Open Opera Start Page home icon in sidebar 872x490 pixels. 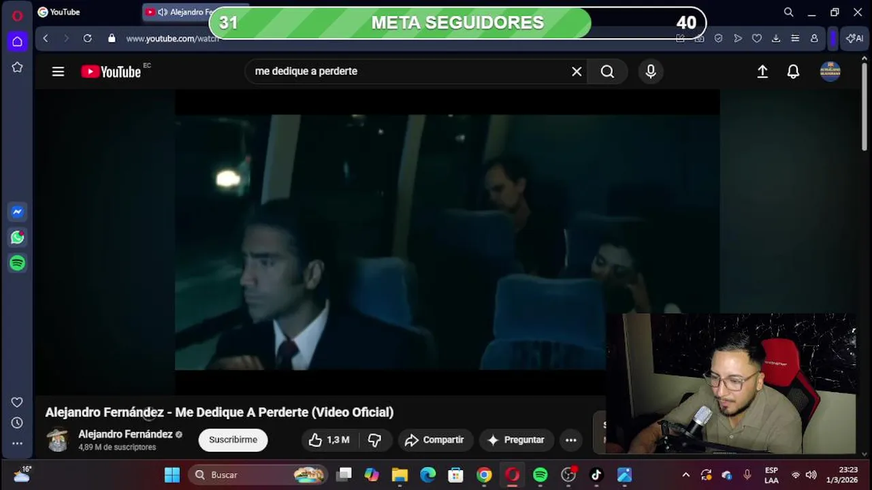(x=17, y=42)
